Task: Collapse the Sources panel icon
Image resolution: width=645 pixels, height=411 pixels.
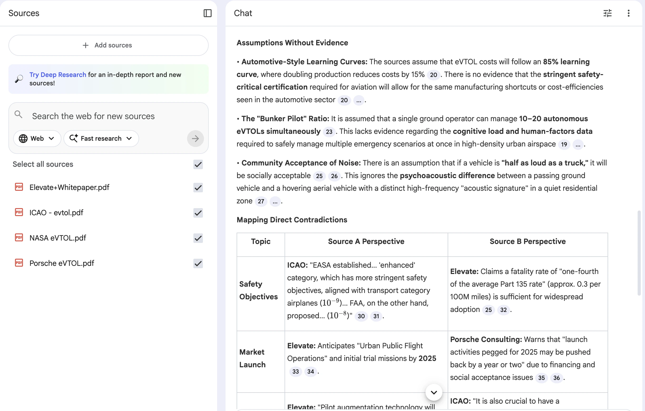Action: (207, 13)
